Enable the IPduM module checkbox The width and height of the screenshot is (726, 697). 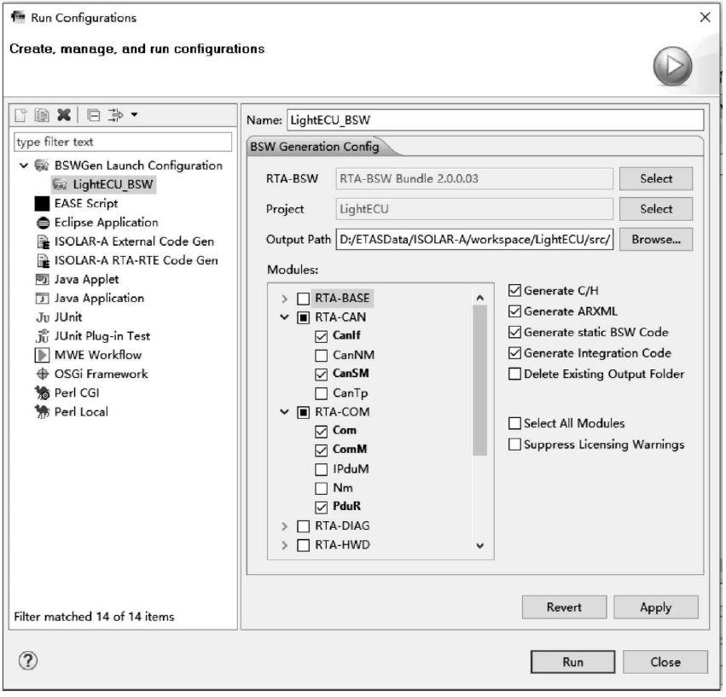pyautogui.click(x=322, y=471)
